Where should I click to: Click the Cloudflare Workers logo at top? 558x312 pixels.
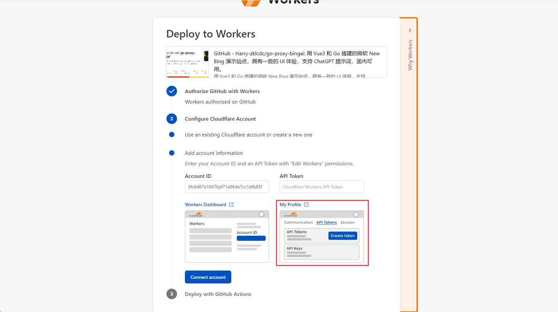[x=280, y=3]
